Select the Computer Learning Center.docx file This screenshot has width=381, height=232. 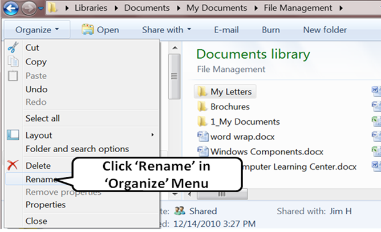pos(299,166)
